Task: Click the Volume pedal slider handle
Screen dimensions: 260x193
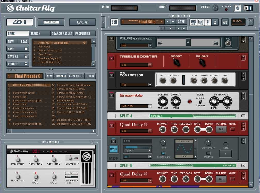Action: tap(188, 42)
